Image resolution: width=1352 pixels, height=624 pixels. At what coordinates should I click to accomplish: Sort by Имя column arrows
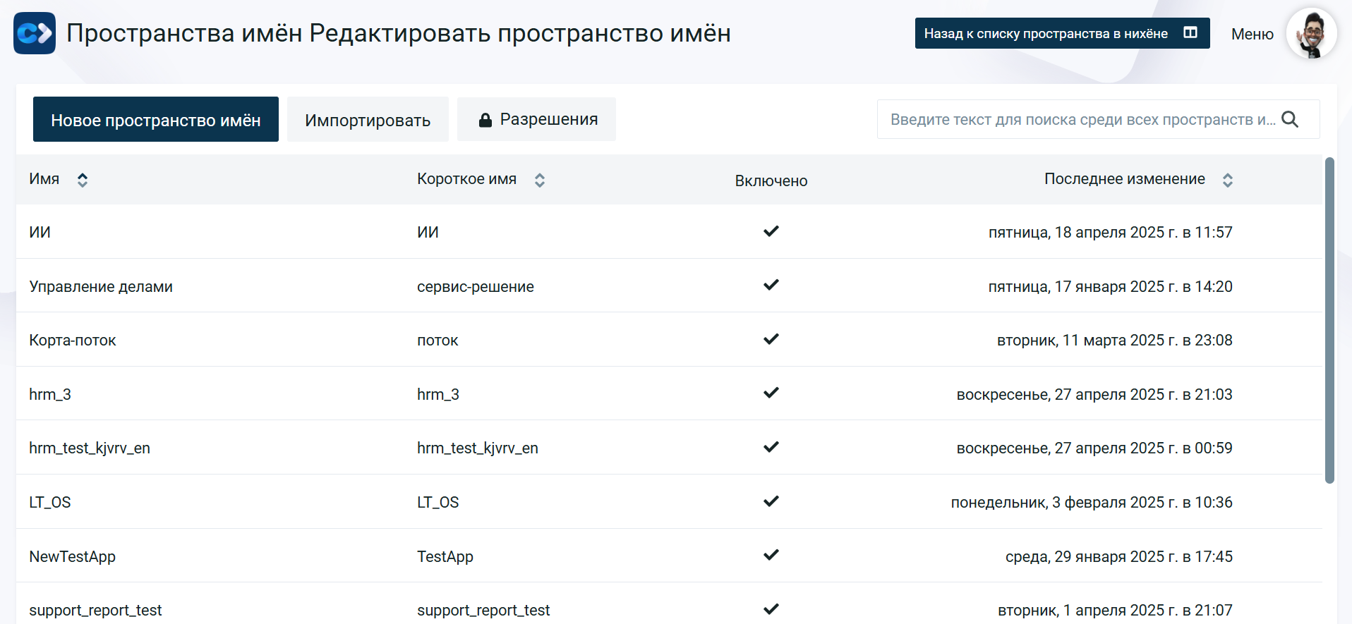(x=83, y=180)
